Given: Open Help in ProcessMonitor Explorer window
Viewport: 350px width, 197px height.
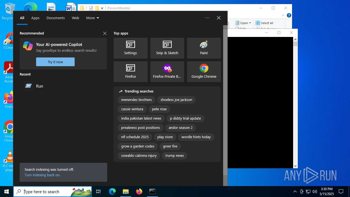Looking at the screenshot, I should [289, 15].
